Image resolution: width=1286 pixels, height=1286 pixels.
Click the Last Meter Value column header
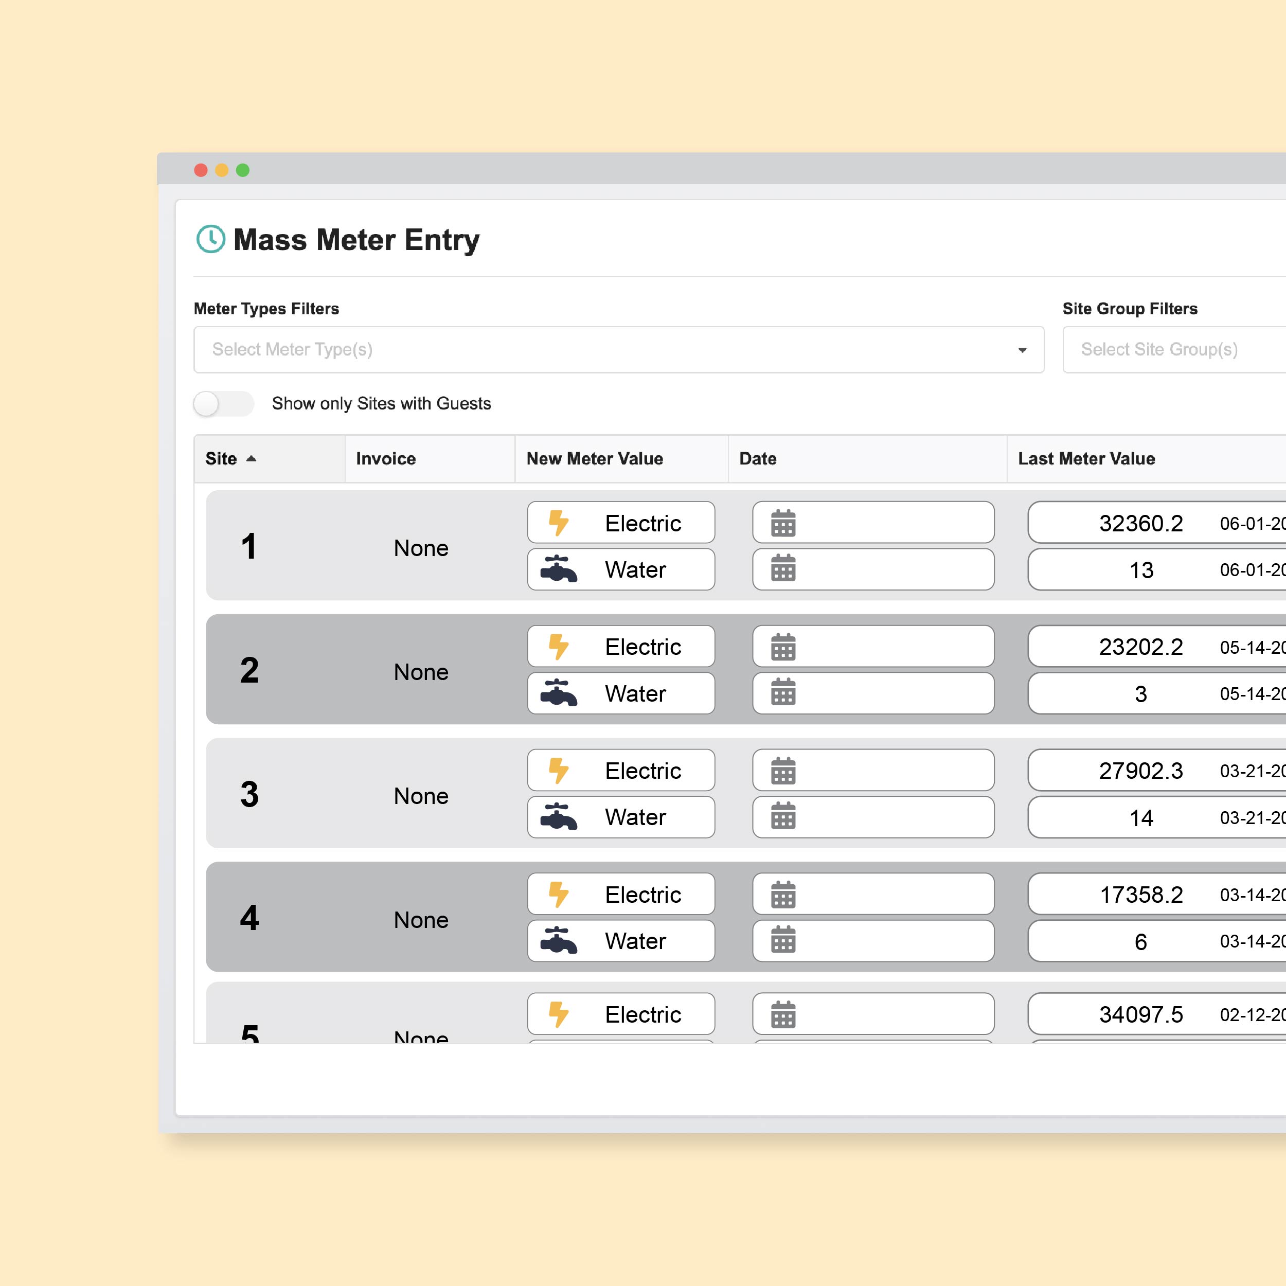[x=1086, y=459]
